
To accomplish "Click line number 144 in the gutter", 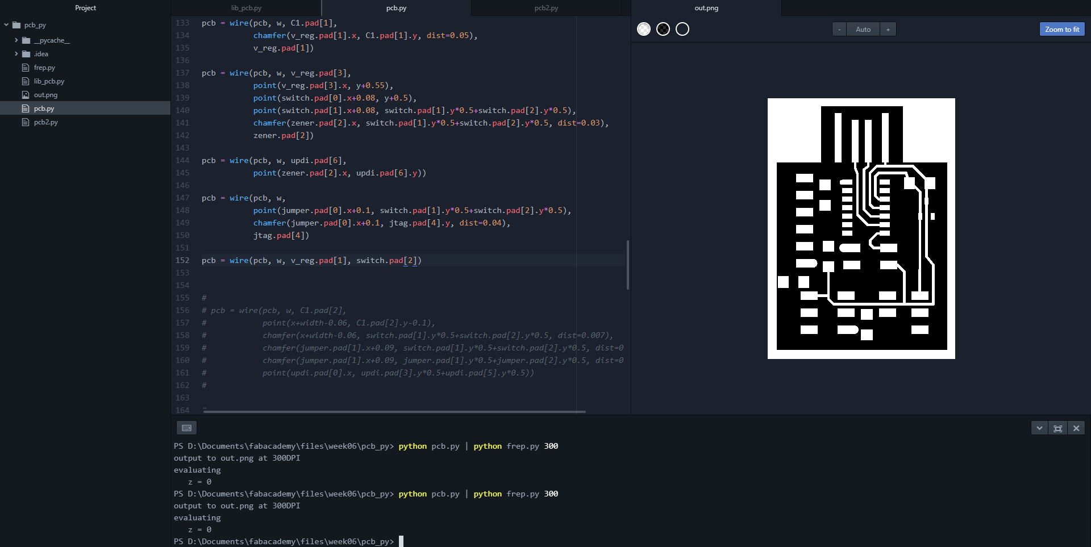I will coord(182,161).
